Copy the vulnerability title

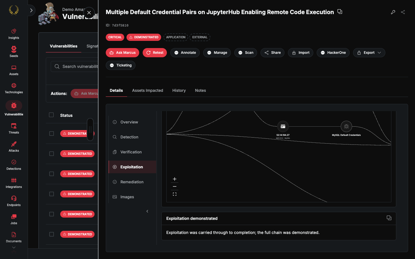(340, 12)
